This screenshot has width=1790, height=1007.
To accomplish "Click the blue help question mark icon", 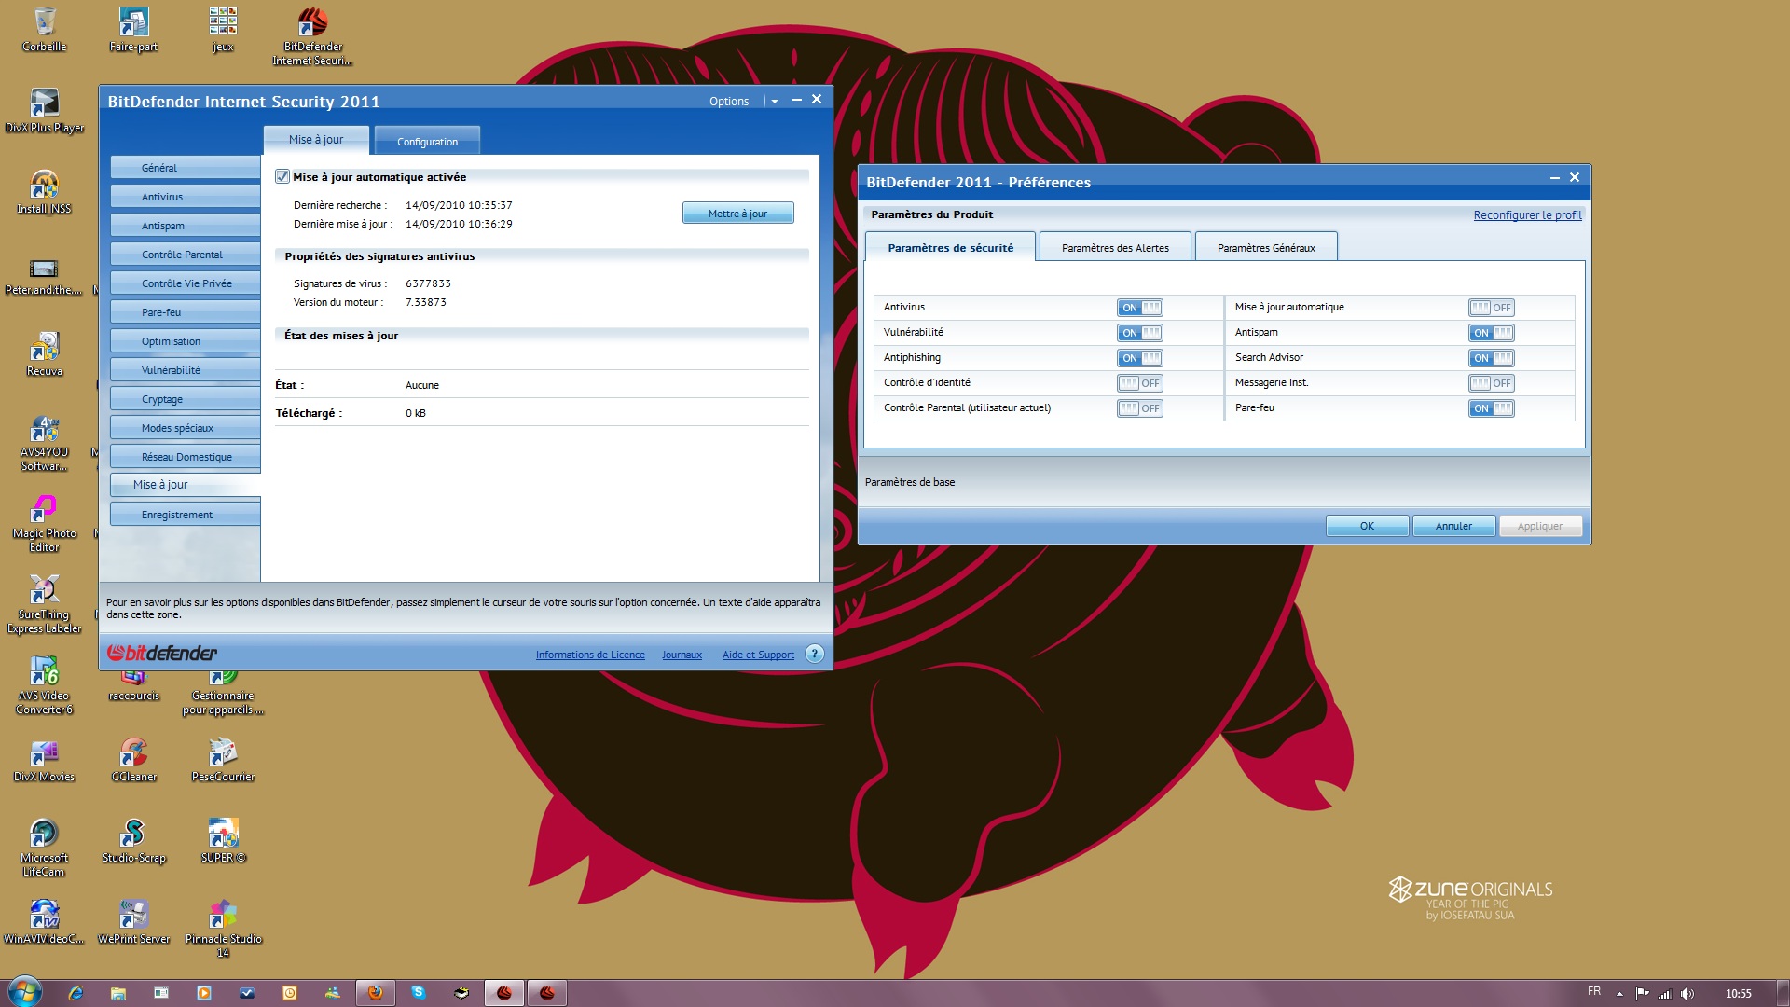I will click(x=814, y=654).
